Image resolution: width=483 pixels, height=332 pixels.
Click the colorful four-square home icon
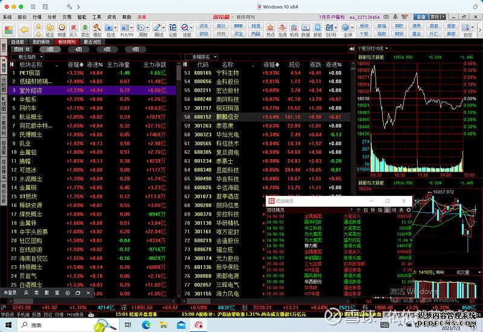click(x=9, y=30)
